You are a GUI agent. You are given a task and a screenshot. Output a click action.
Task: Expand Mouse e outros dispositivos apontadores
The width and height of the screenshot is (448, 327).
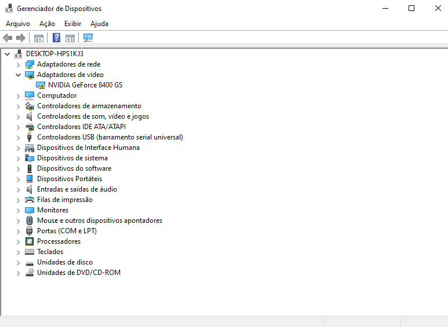pos(19,221)
